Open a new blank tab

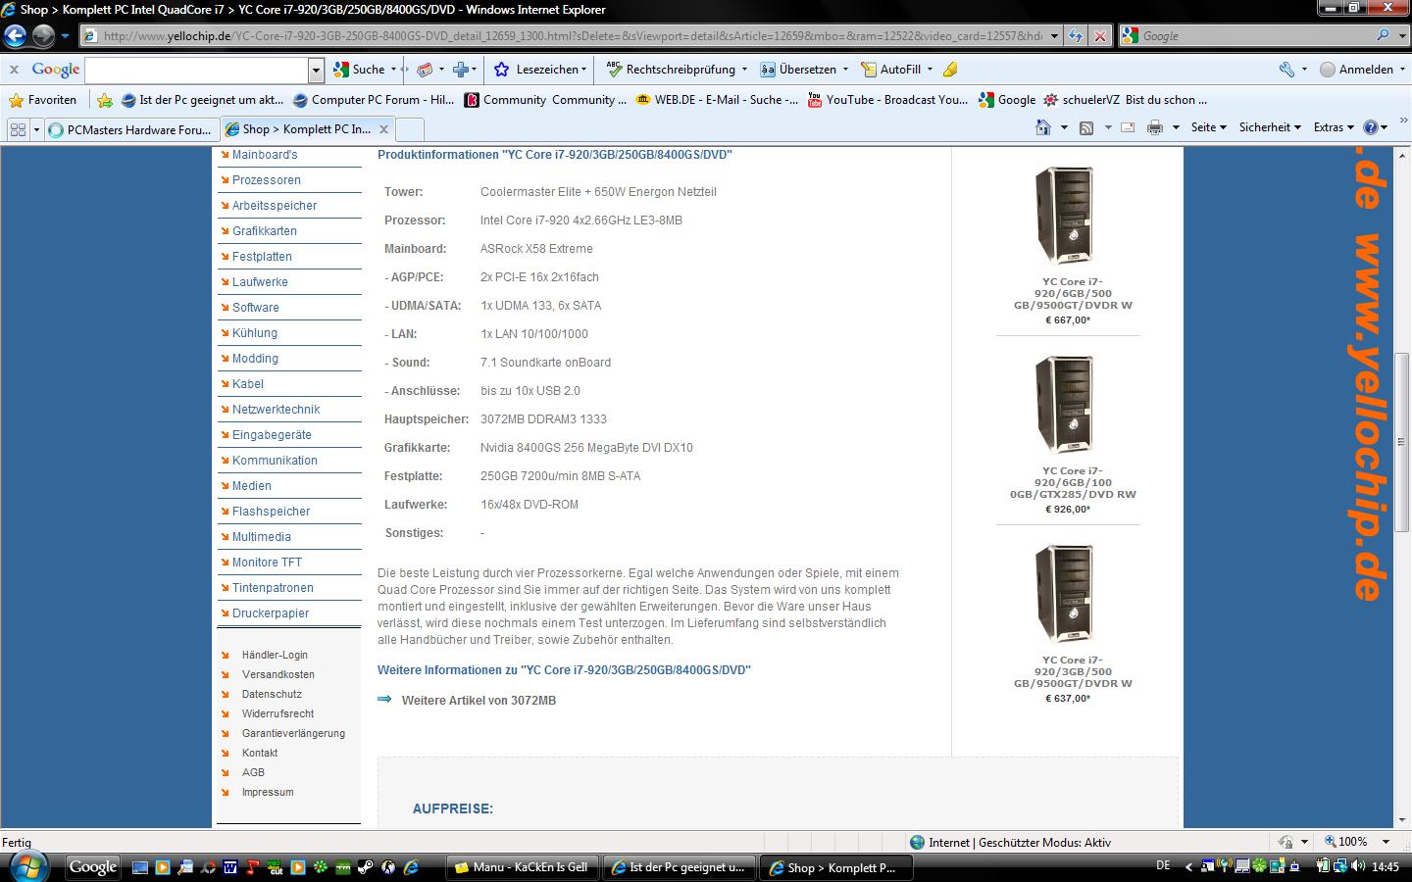[410, 129]
